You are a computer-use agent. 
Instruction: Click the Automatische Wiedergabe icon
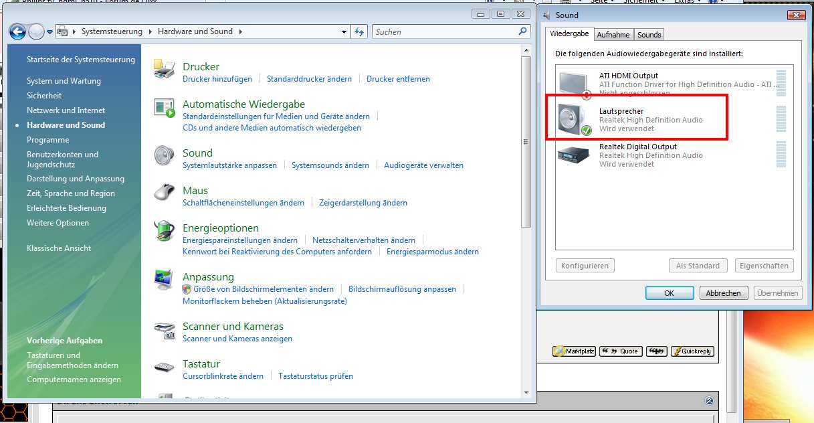click(164, 107)
